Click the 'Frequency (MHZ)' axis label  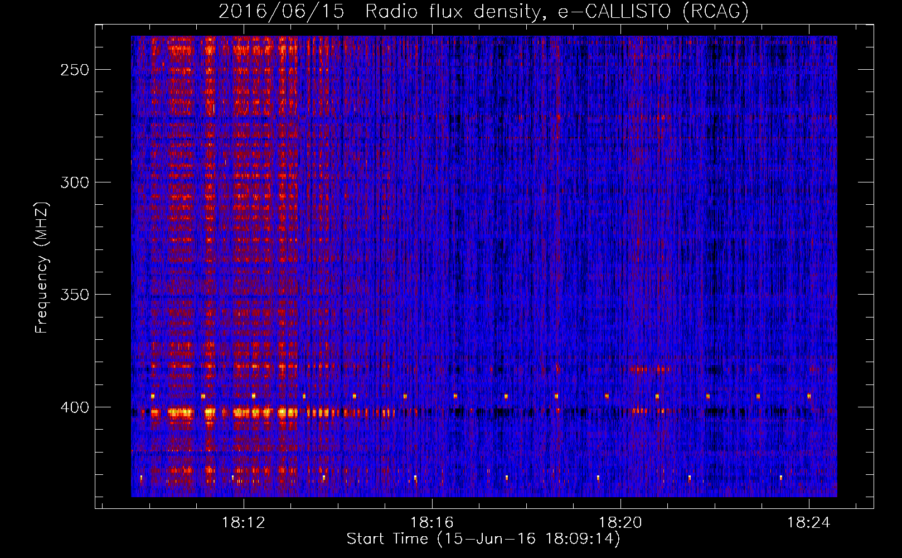[x=42, y=267]
